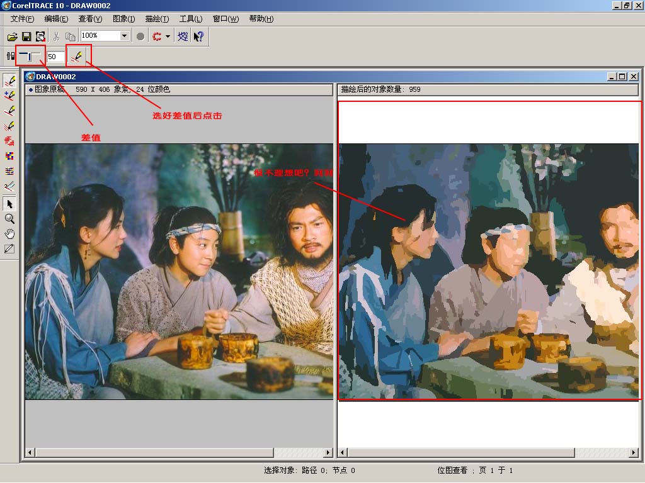
Task: Click right scroll arrow of source image pane
Action: click(328, 453)
